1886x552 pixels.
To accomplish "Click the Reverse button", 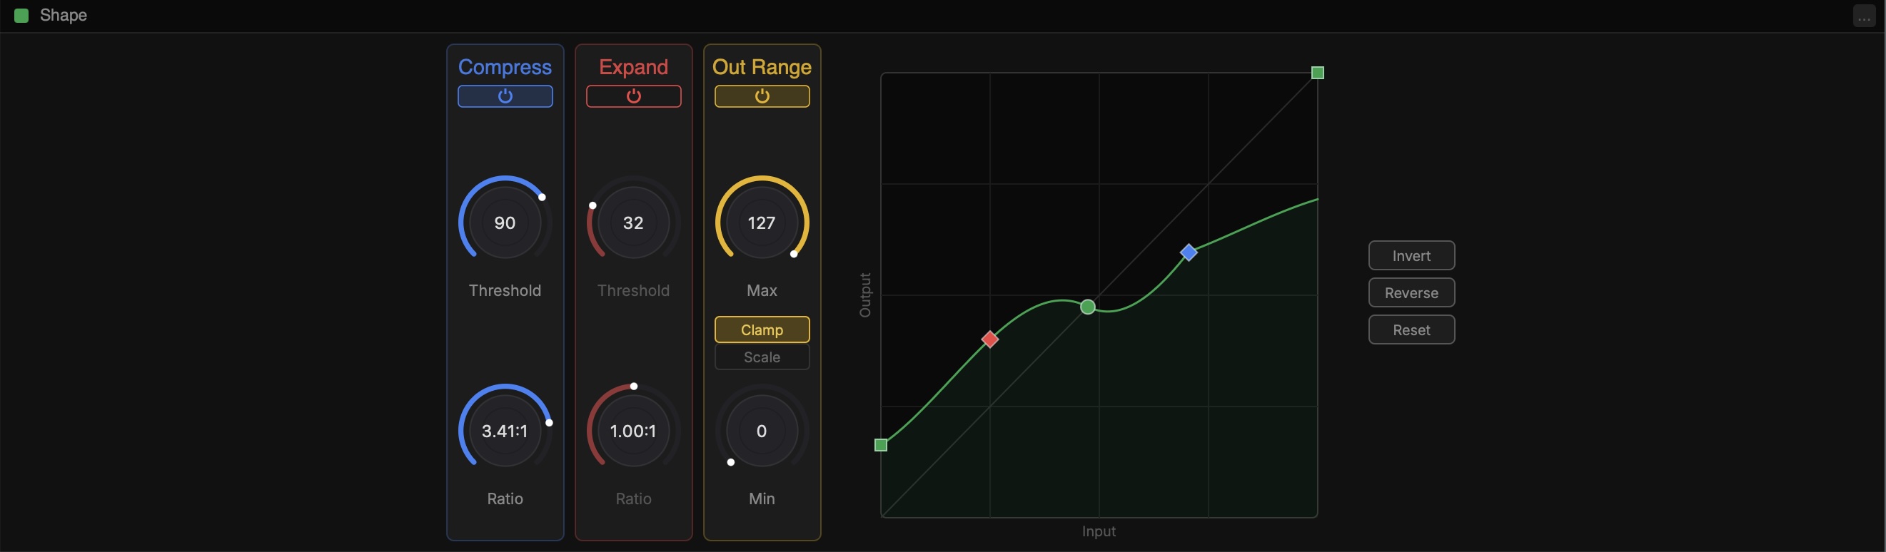I will [x=1411, y=292].
